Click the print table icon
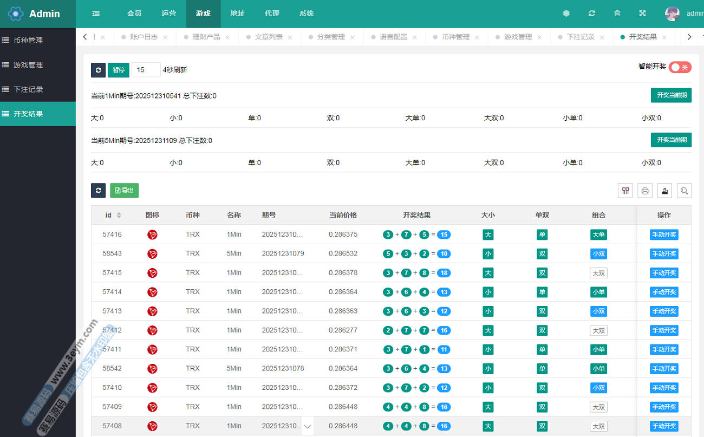The image size is (704, 437). coord(645,191)
